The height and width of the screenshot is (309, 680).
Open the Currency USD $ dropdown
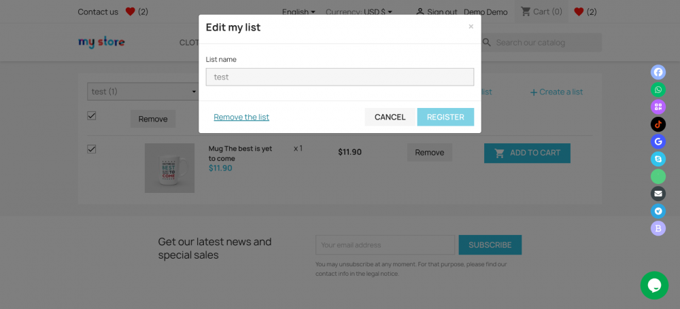[359, 12]
